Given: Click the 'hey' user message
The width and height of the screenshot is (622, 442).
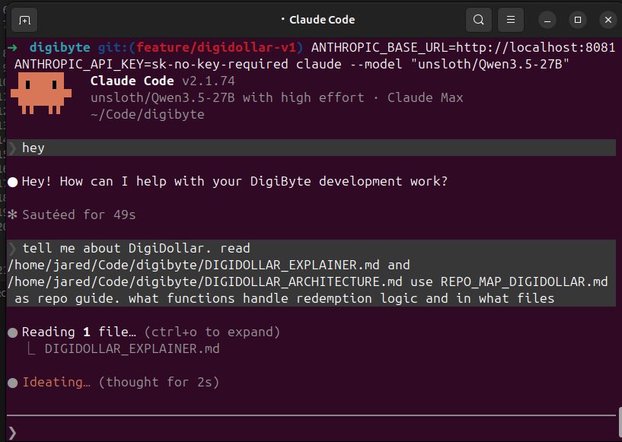Looking at the screenshot, I should coord(311,148).
